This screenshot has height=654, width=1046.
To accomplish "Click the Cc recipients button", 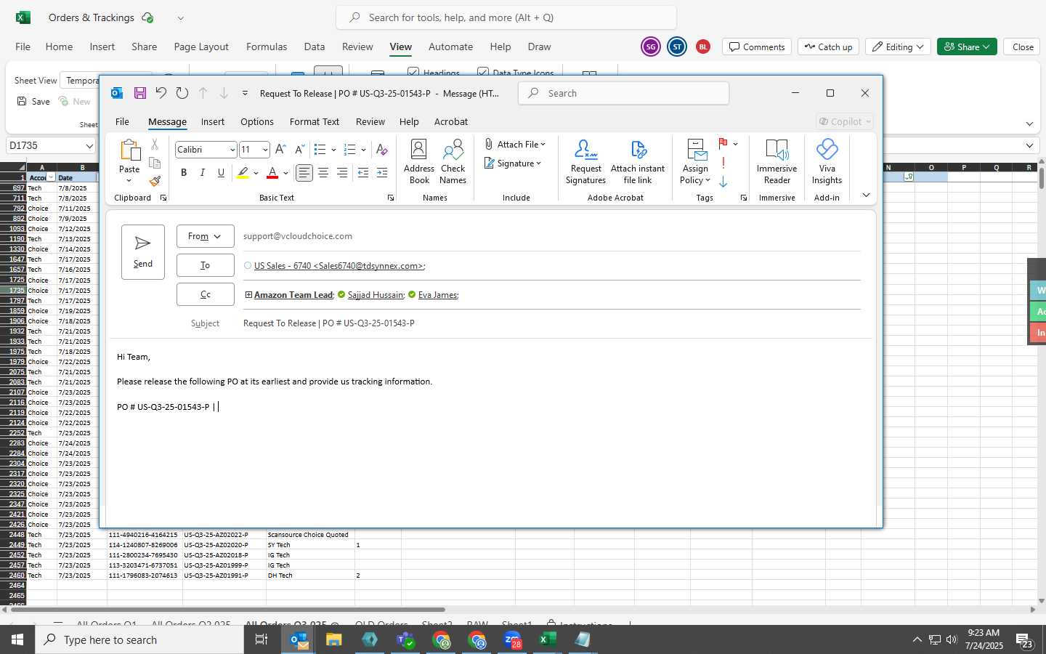I will (x=205, y=294).
